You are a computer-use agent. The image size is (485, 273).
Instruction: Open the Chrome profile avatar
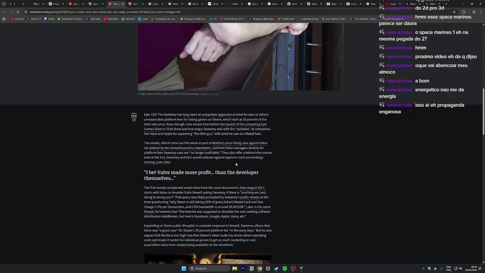474,12
